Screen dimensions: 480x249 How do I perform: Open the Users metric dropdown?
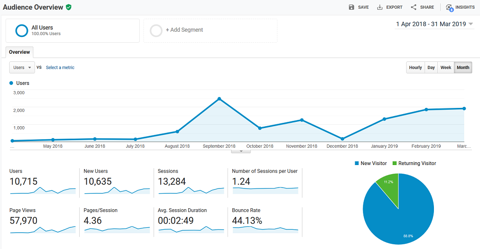[22, 67]
